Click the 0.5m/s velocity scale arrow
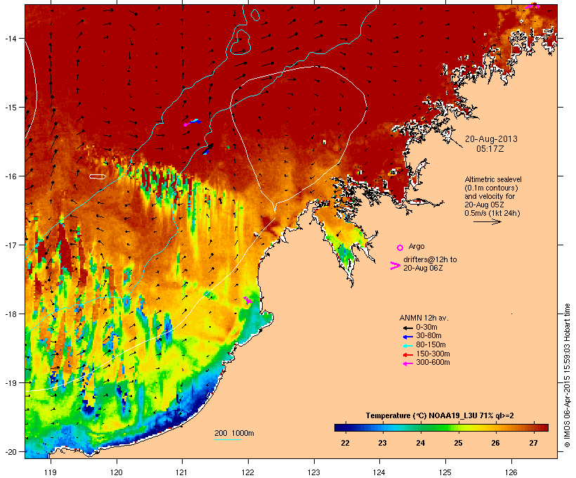 [x=487, y=221]
